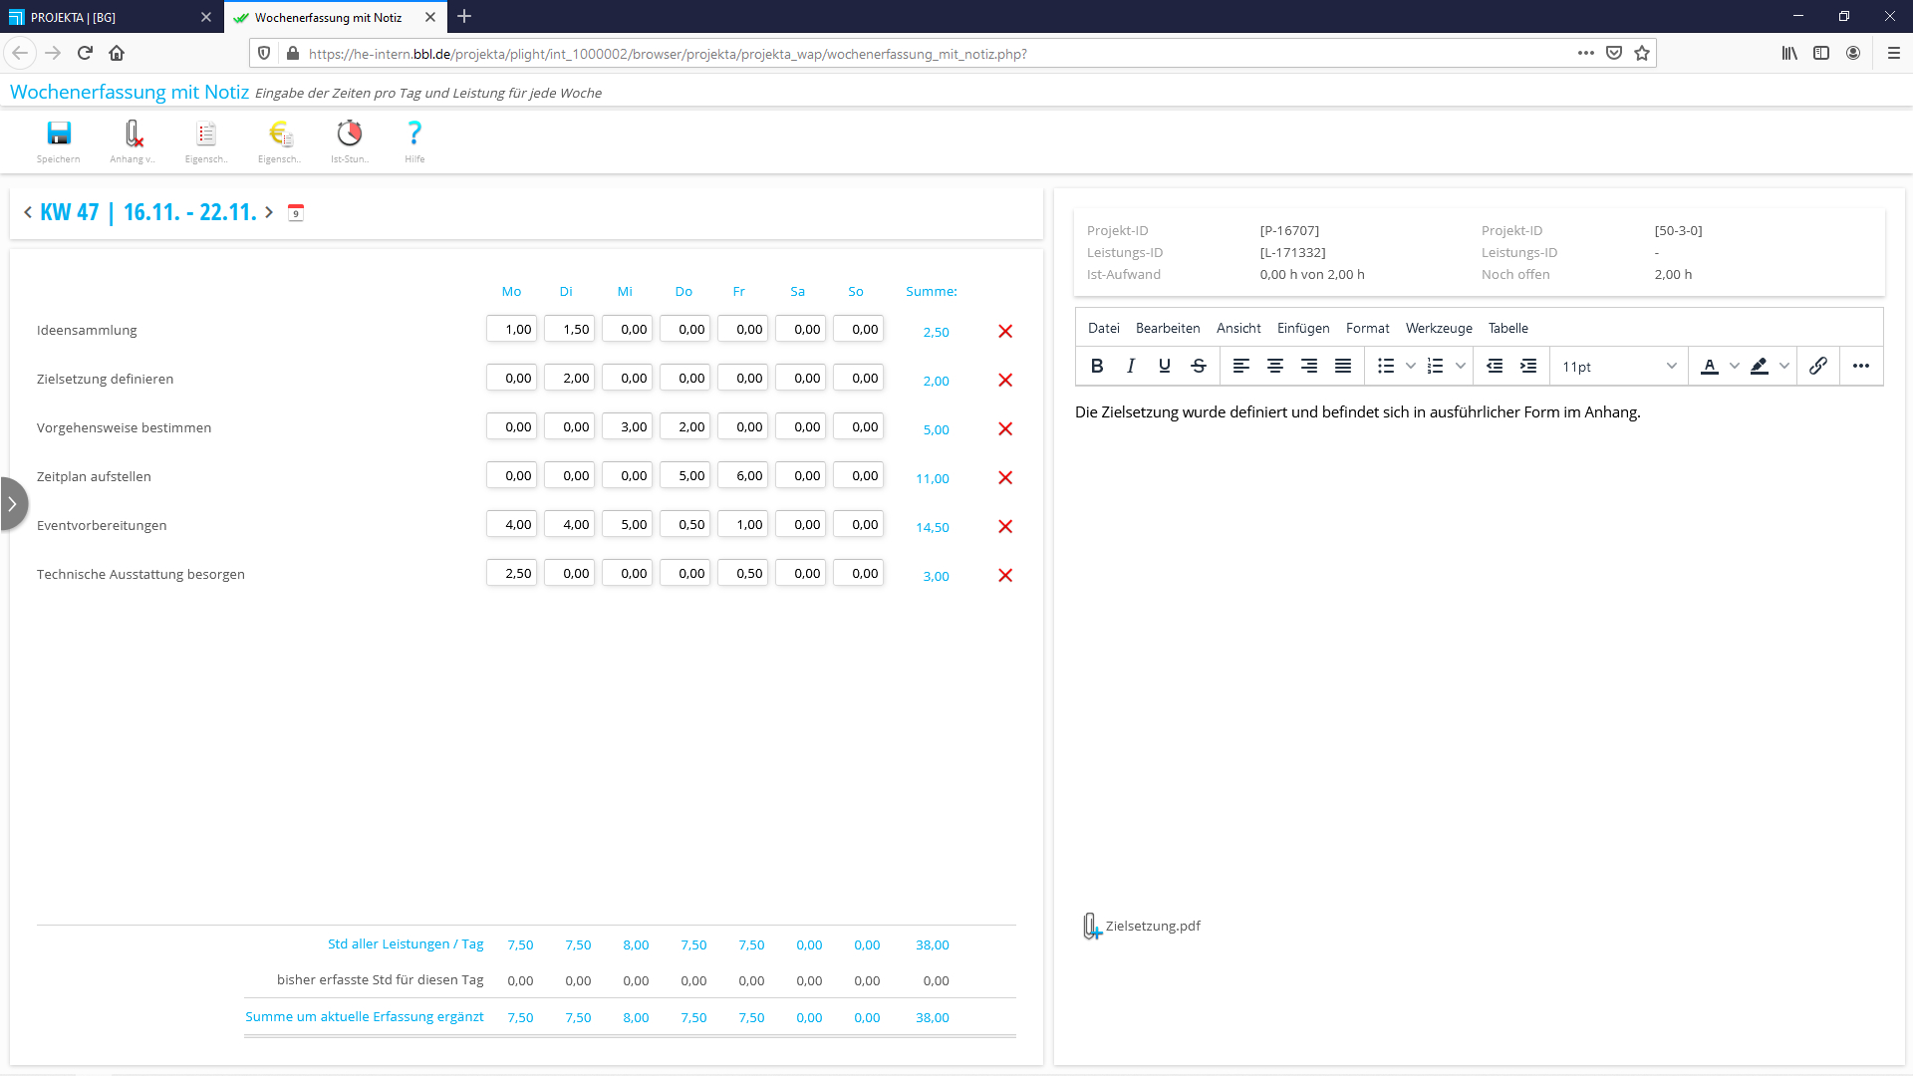This screenshot has width=1913, height=1076.
Task: Delete the Ideensammlung row with red X
Action: 1005,332
